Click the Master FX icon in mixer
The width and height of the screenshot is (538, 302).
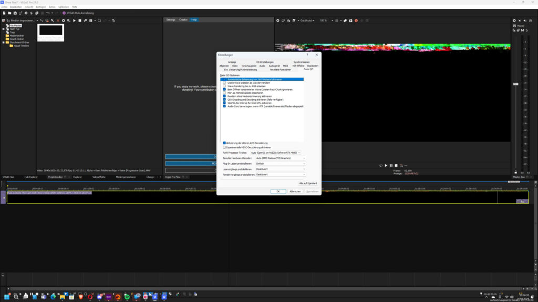[x=514, y=30]
